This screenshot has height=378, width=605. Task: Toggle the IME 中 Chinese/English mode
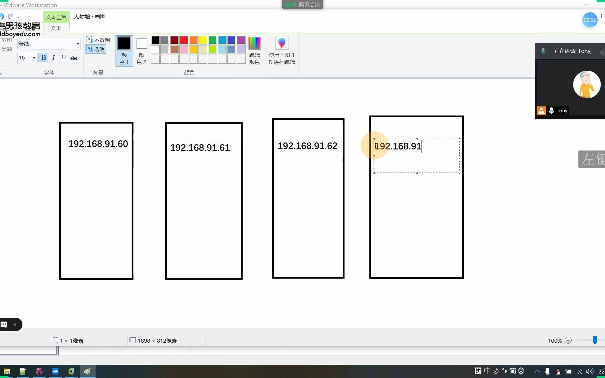(x=487, y=371)
